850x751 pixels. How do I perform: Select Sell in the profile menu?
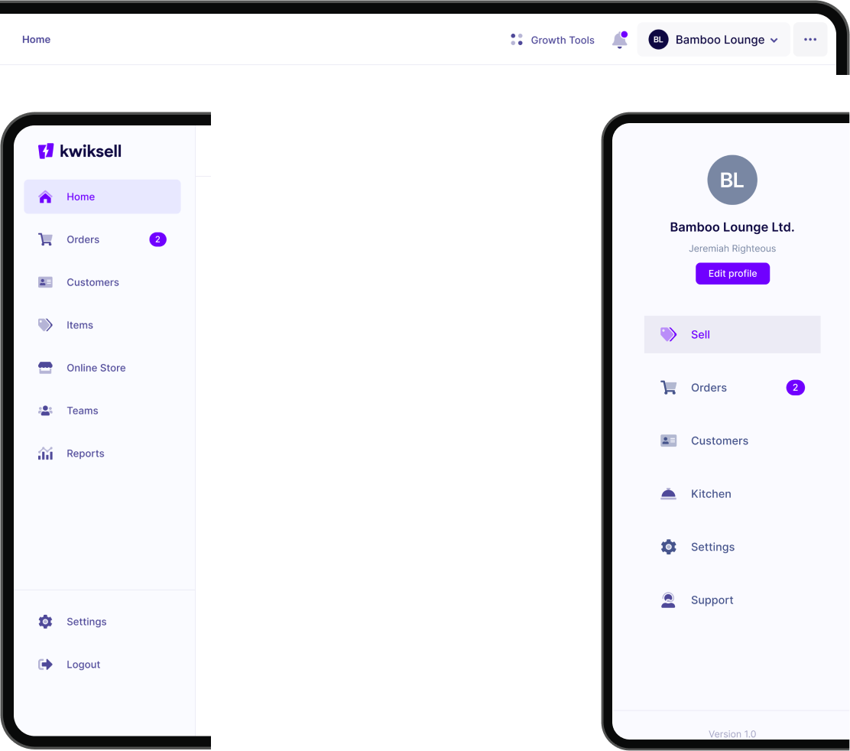(x=732, y=334)
